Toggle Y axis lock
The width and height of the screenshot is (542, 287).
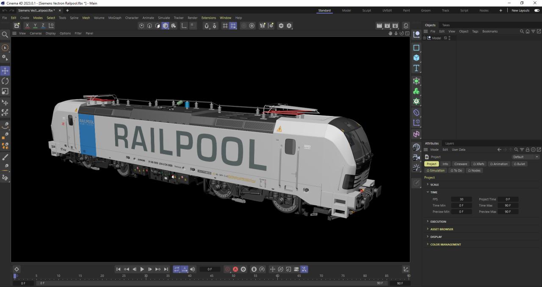pyautogui.click(x=35, y=26)
